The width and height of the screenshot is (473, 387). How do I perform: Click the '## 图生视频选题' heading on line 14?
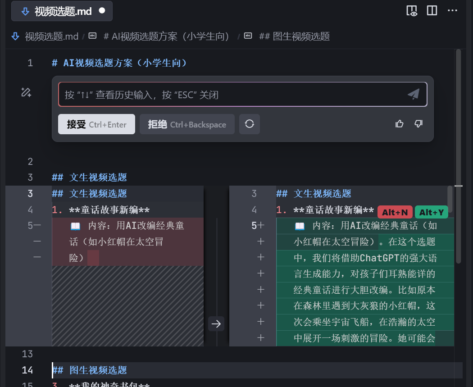point(89,370)
